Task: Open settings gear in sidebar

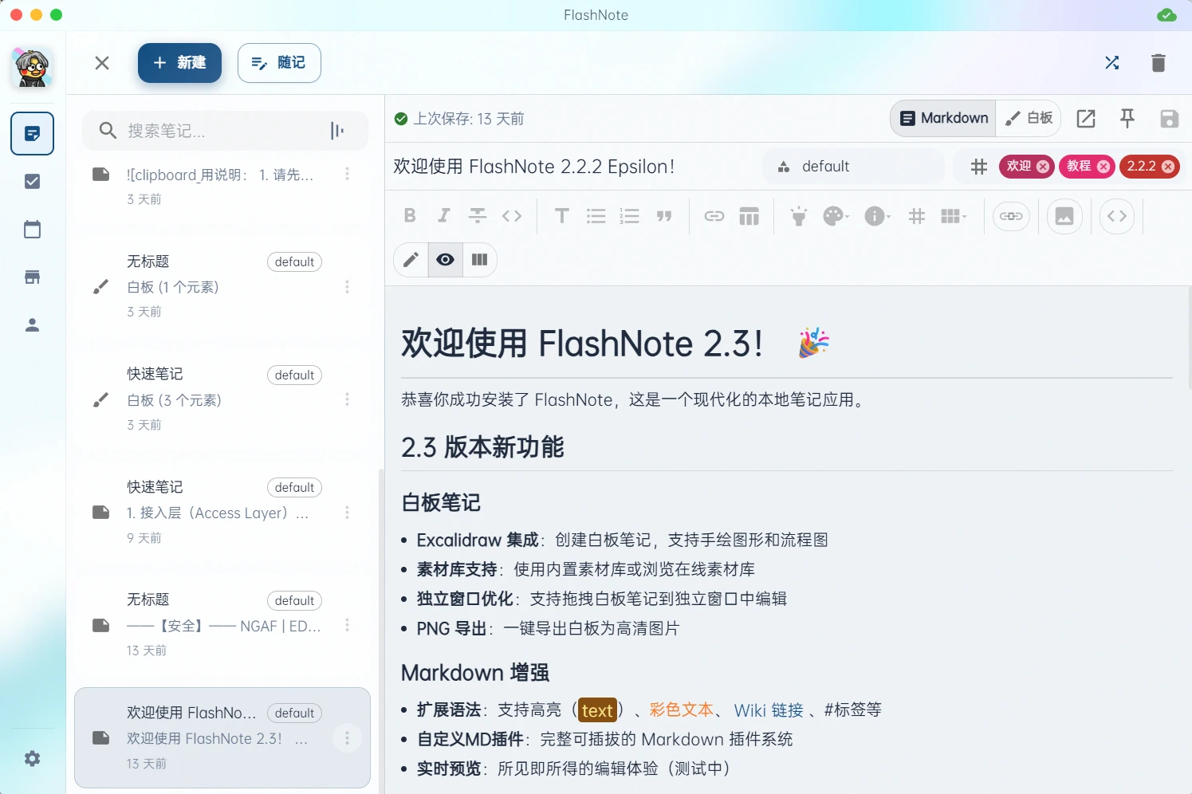Action: pyautogui.click(x=32, y=759)
